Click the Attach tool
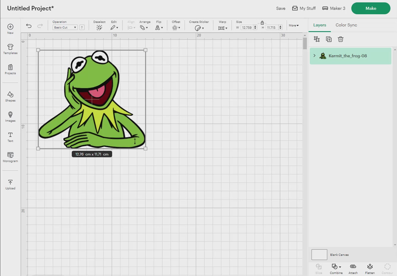Screen dimensions: 397x276 [353, 269]
